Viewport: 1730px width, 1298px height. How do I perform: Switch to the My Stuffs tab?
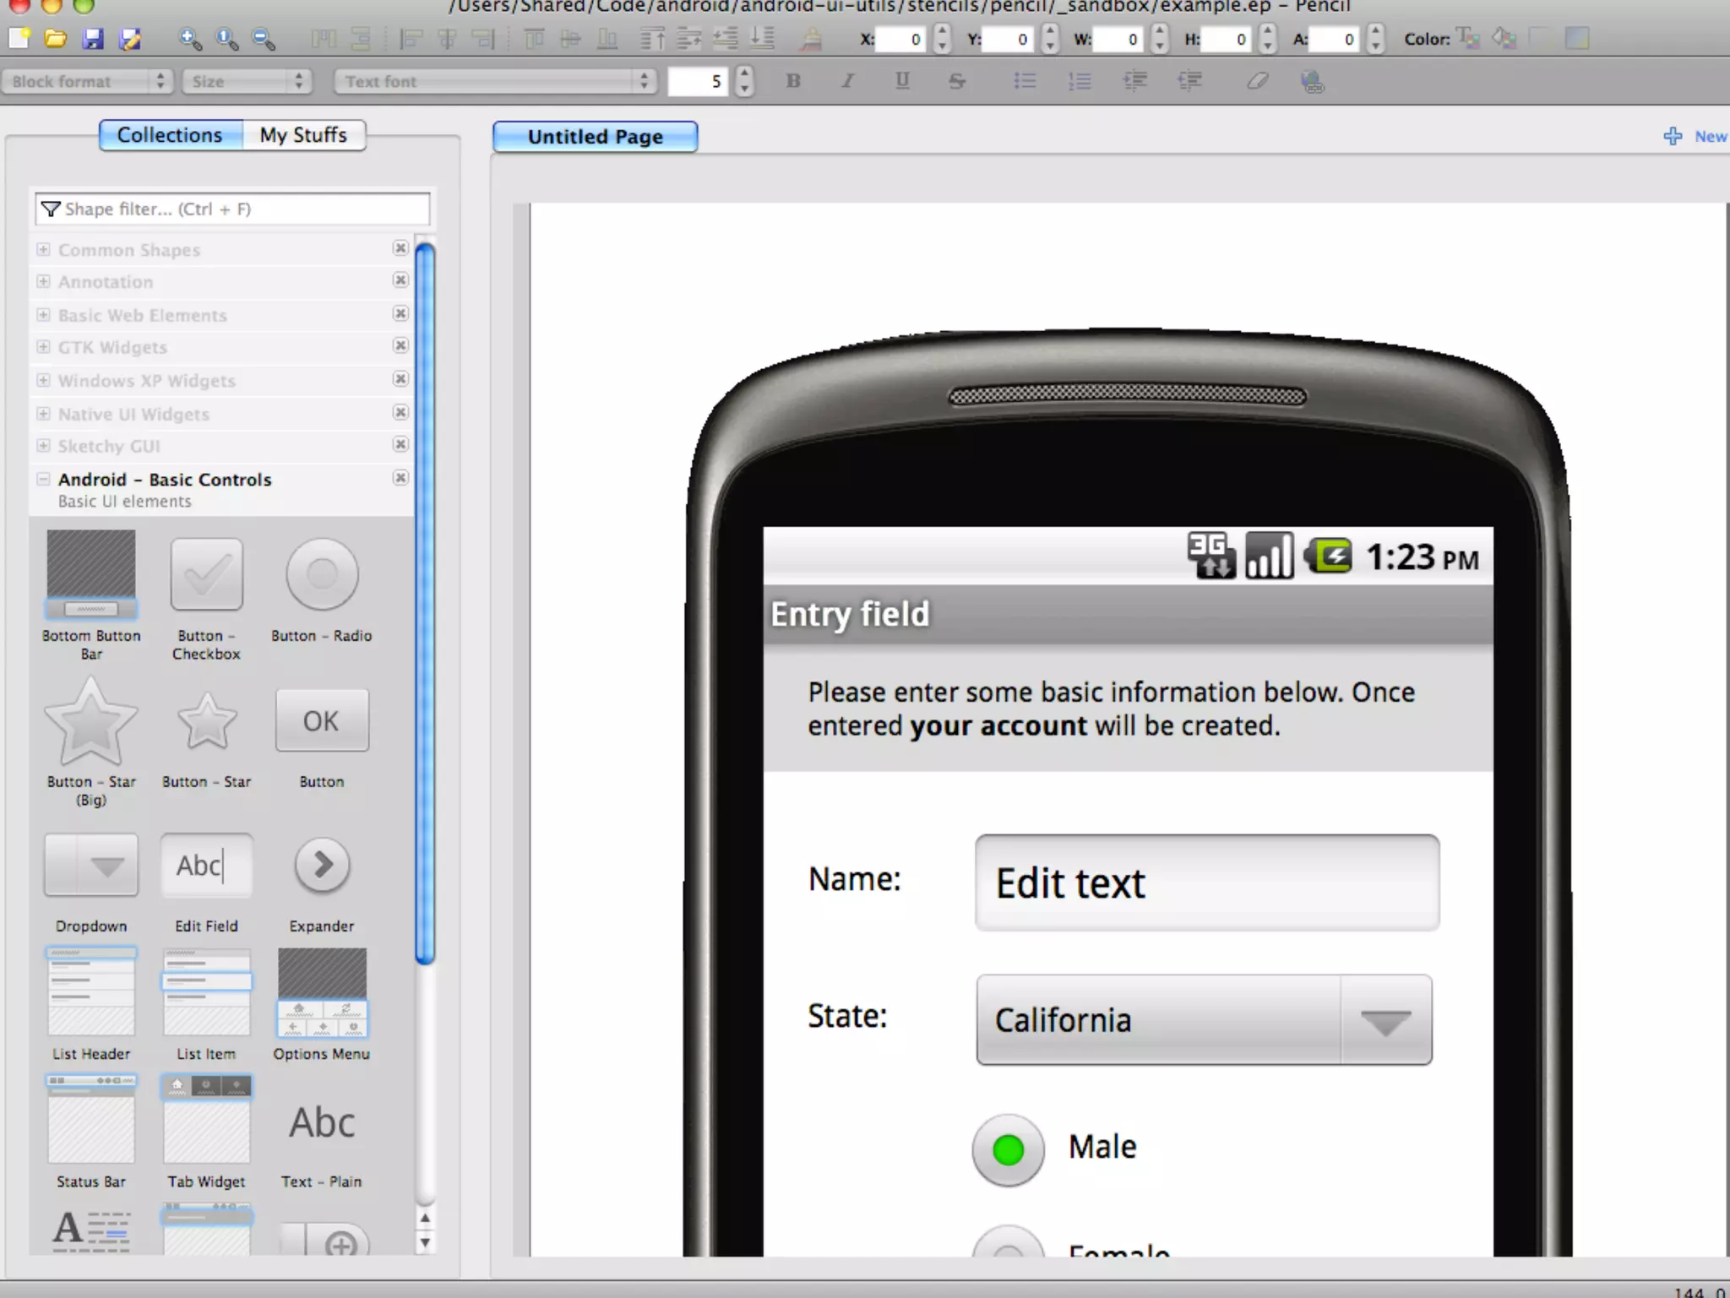(x=303, y=135)
